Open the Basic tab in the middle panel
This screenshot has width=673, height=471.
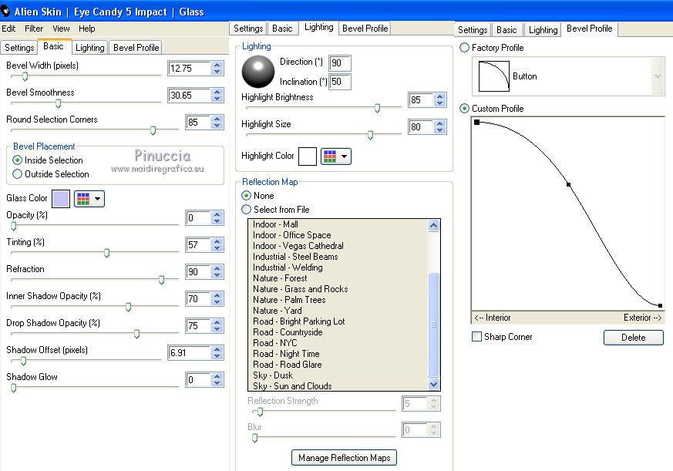(x=282, y=29)
